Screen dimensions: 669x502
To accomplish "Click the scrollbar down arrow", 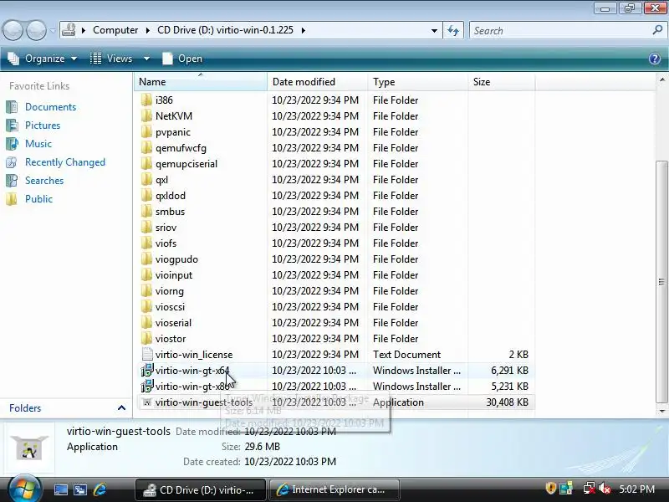I will pos(661,412).
